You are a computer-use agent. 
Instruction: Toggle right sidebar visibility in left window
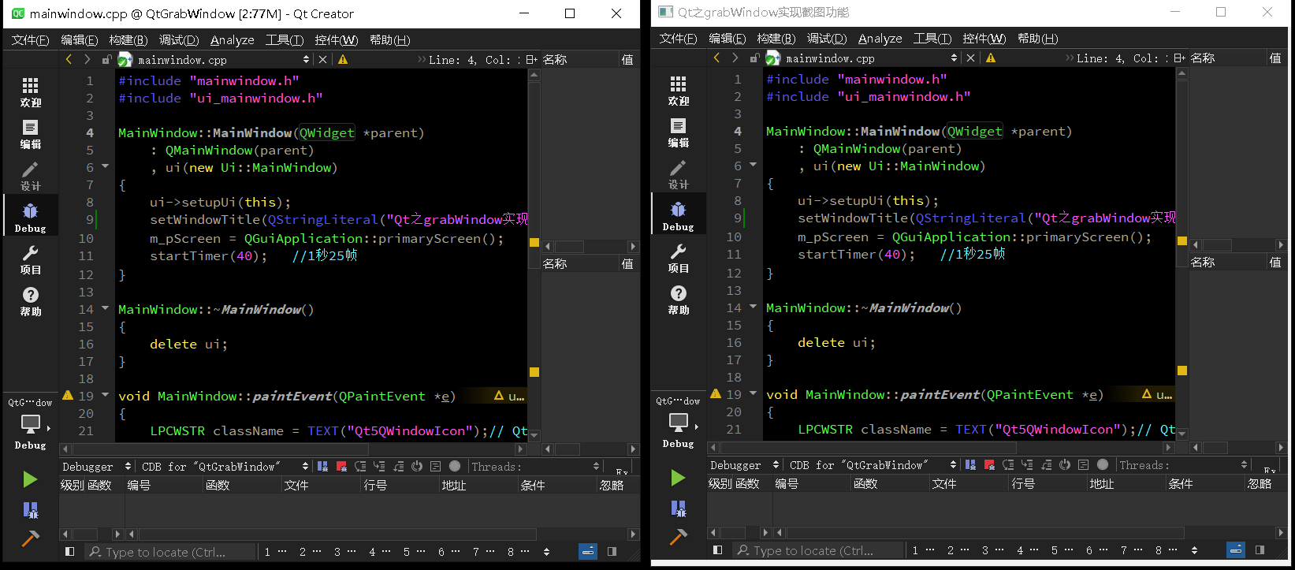coord(612,552)
